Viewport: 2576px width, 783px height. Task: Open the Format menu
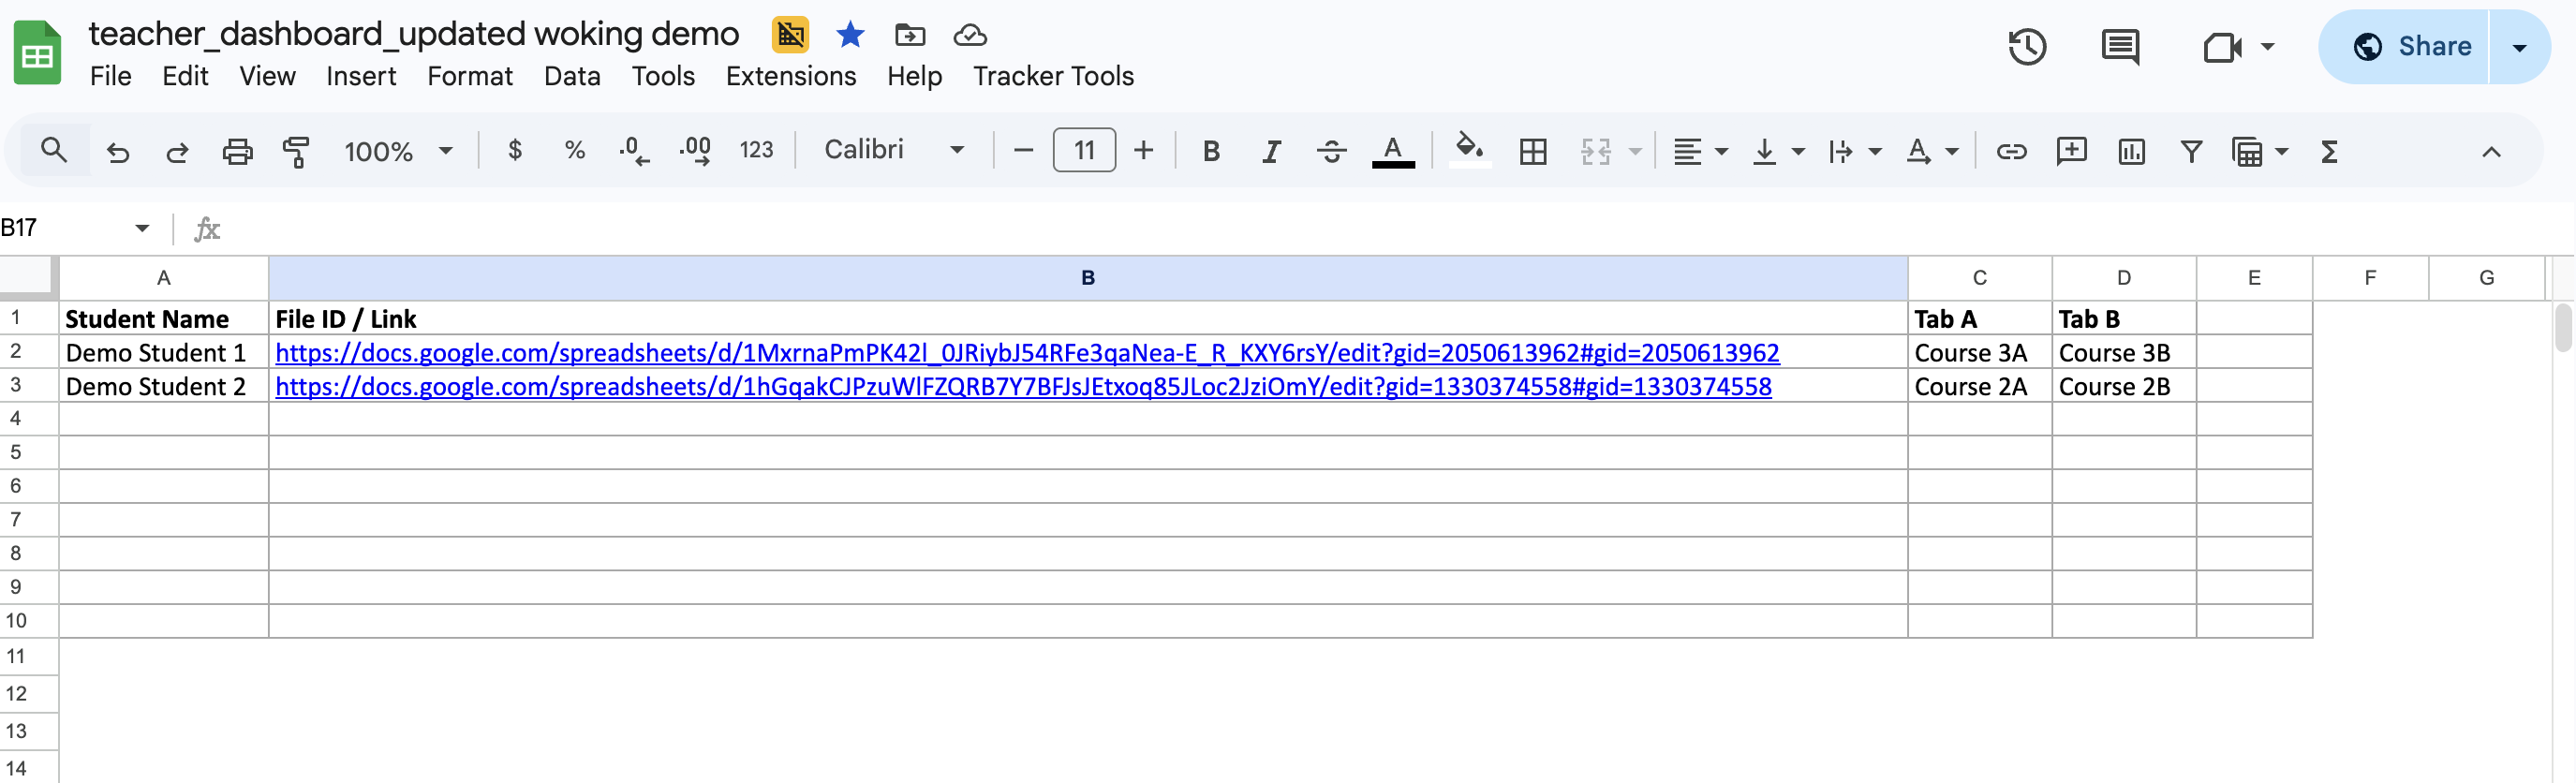tap(470, 76)
